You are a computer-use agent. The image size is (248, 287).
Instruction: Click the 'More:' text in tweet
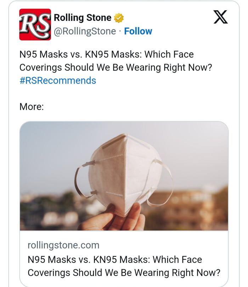click(32, 106)
